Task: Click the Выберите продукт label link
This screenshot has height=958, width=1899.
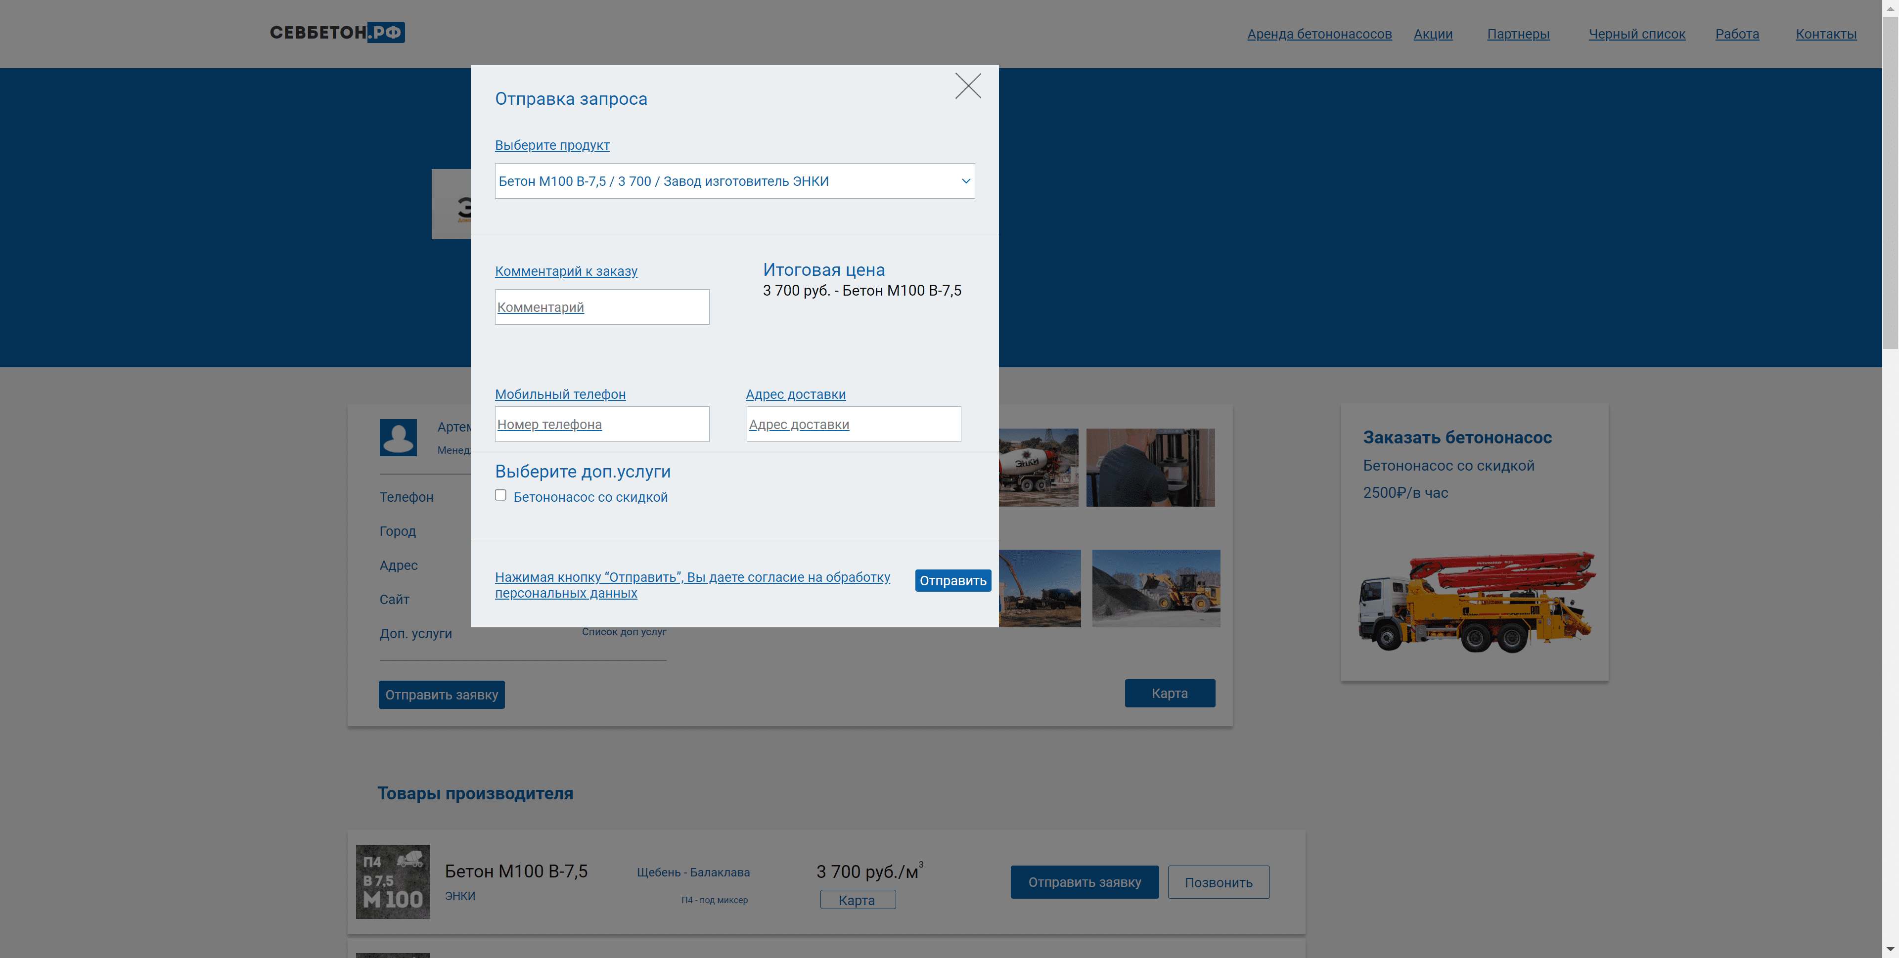Action: tap(552, 145)
